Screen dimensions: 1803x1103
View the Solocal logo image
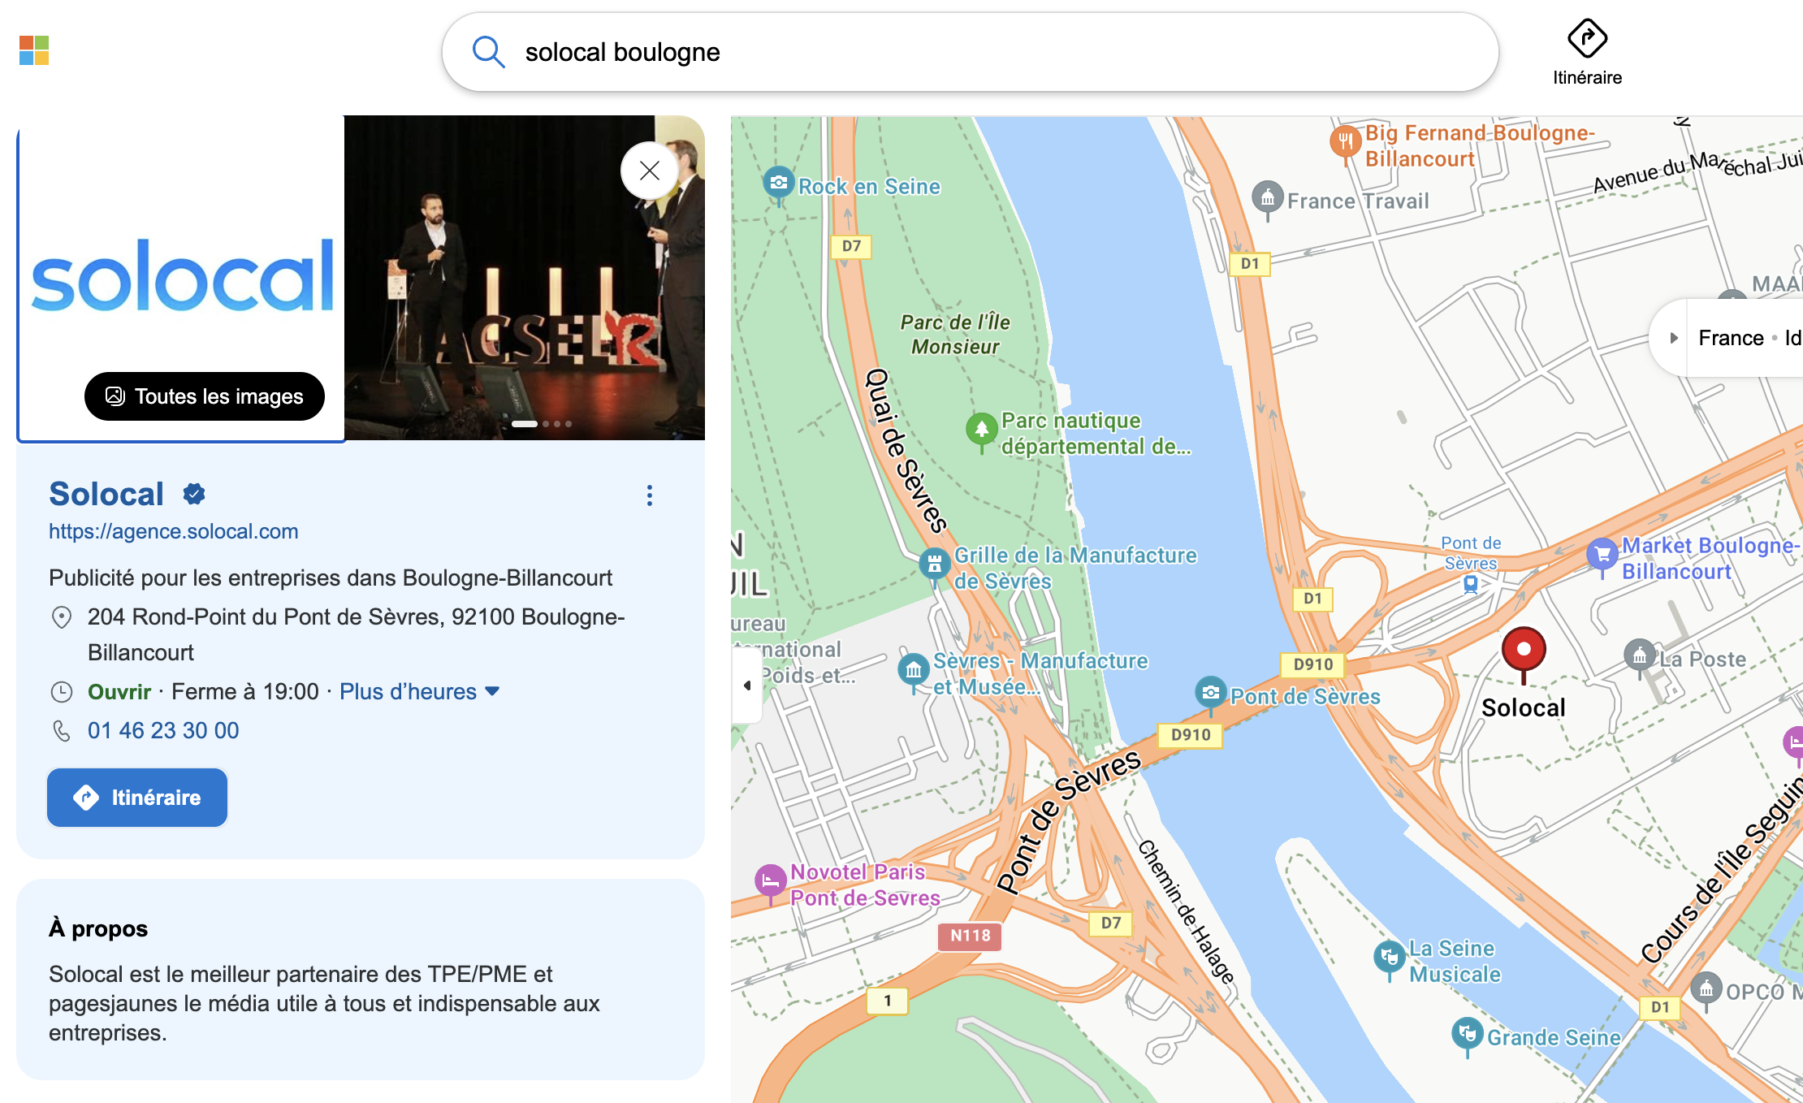tap(182, 276)
